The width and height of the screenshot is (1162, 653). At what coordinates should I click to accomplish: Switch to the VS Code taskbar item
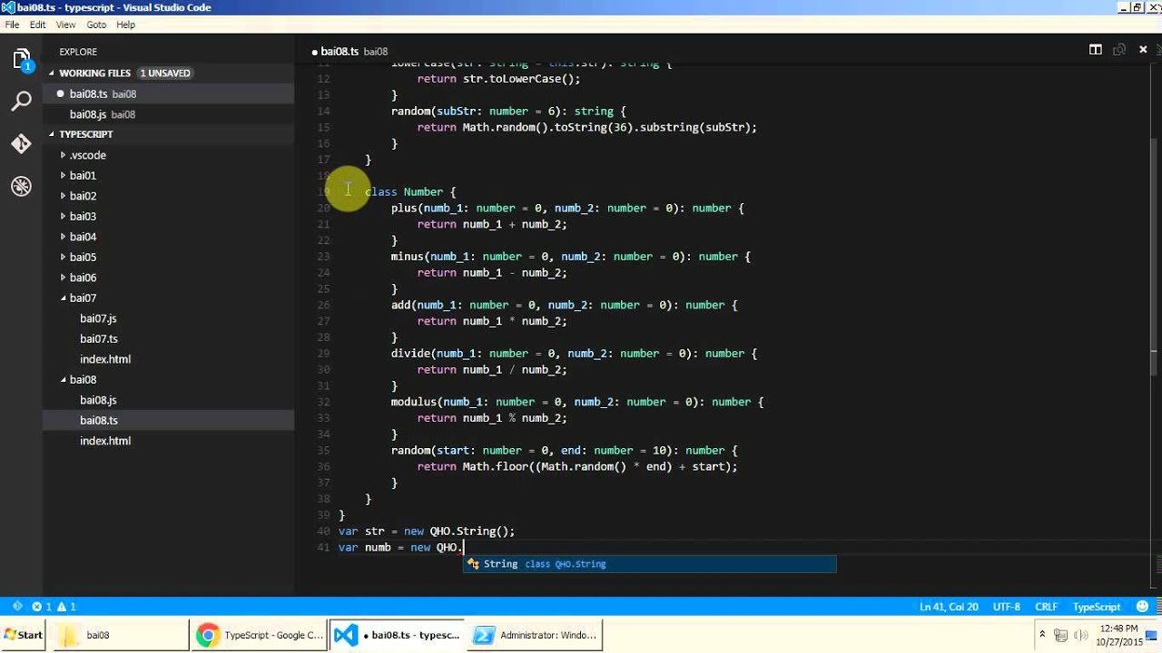(397, 635)
